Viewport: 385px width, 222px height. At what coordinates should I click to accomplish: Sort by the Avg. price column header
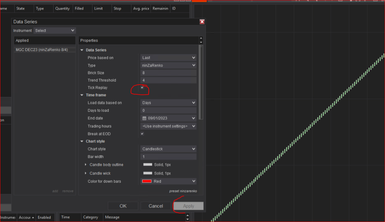141,8
